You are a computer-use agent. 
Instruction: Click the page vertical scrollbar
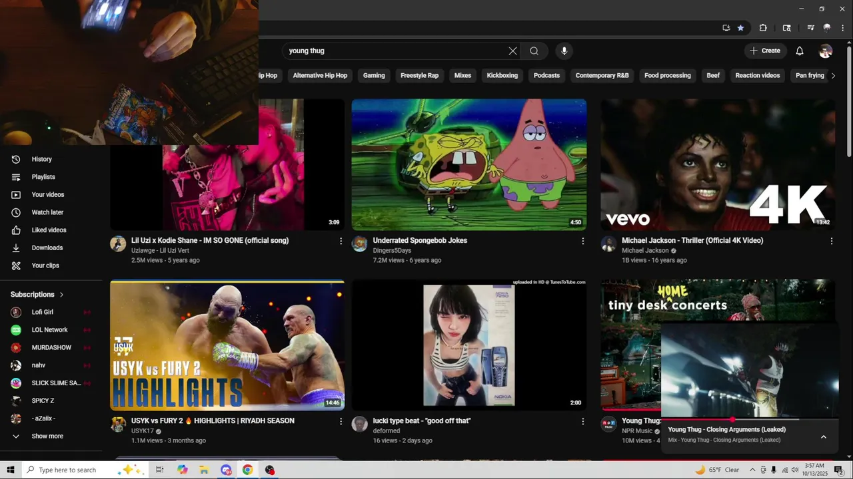click(848, 101)
